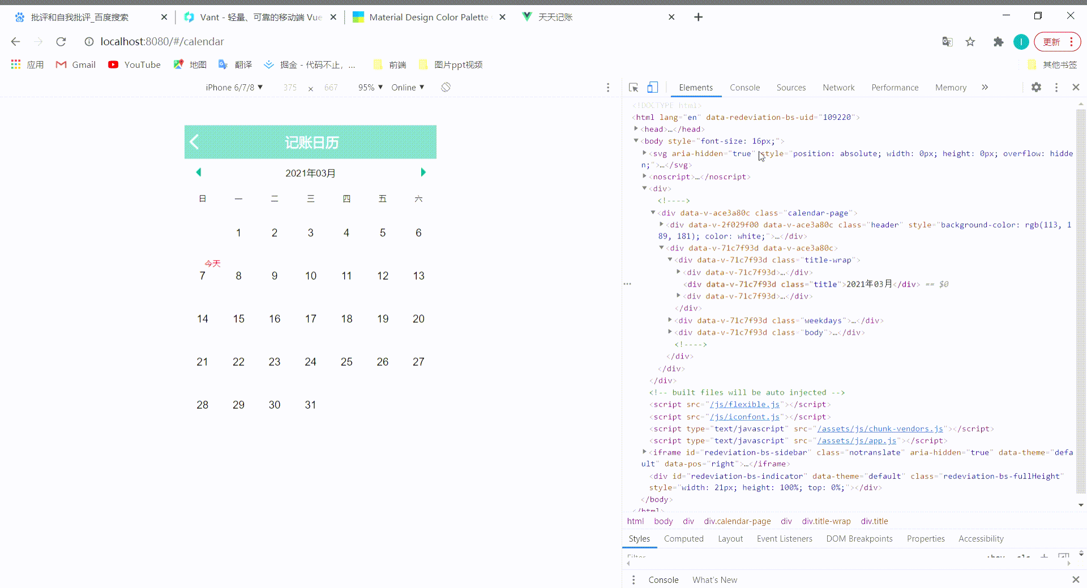The height and width of the screenshot is (588, 1087).
Task: Open the 图片ppt视频 bookmarks folder
Action: tap(450, 64)
